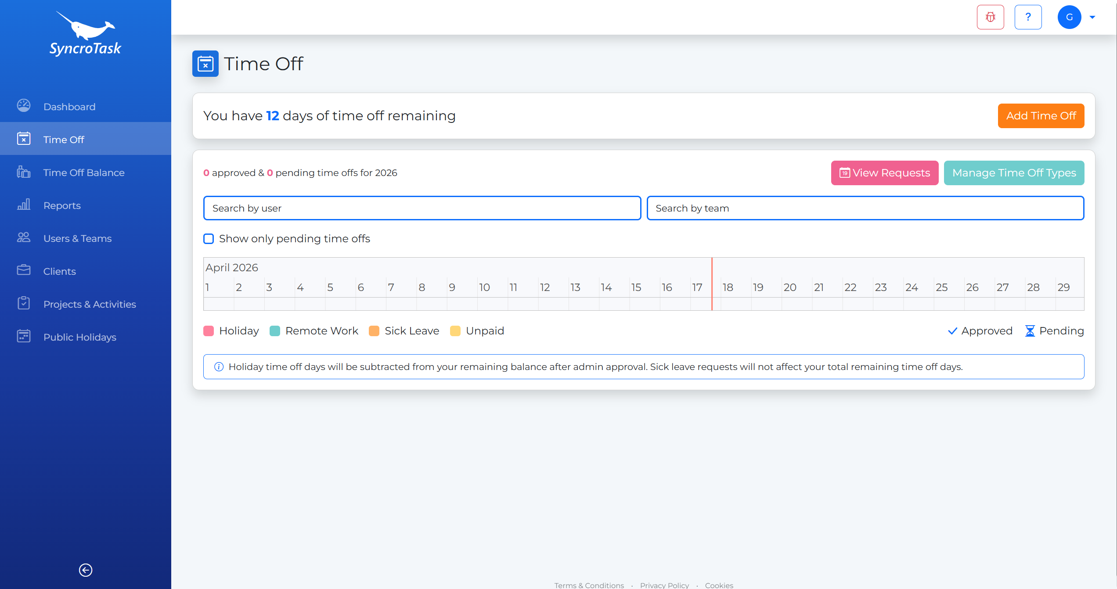Click the Clients briefcase icon

point(23,270)
